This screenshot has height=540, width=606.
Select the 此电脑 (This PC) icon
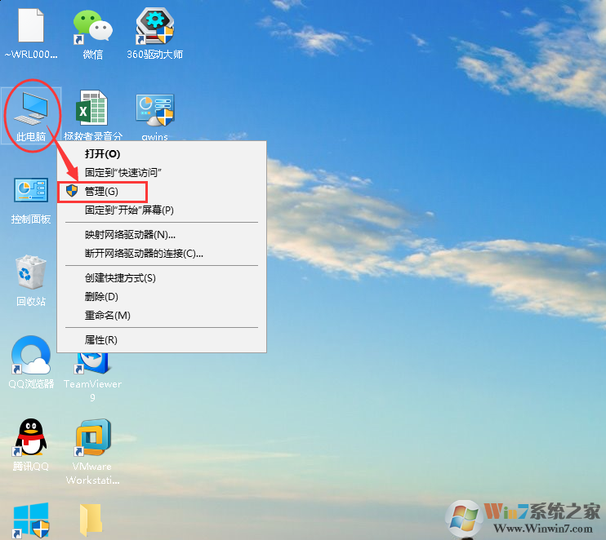pos(31,109)
